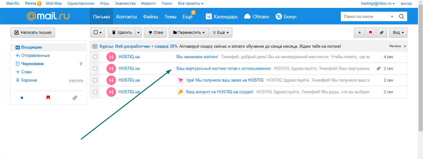
Task: Open Игры link in top bar
Action: (105, 4)
